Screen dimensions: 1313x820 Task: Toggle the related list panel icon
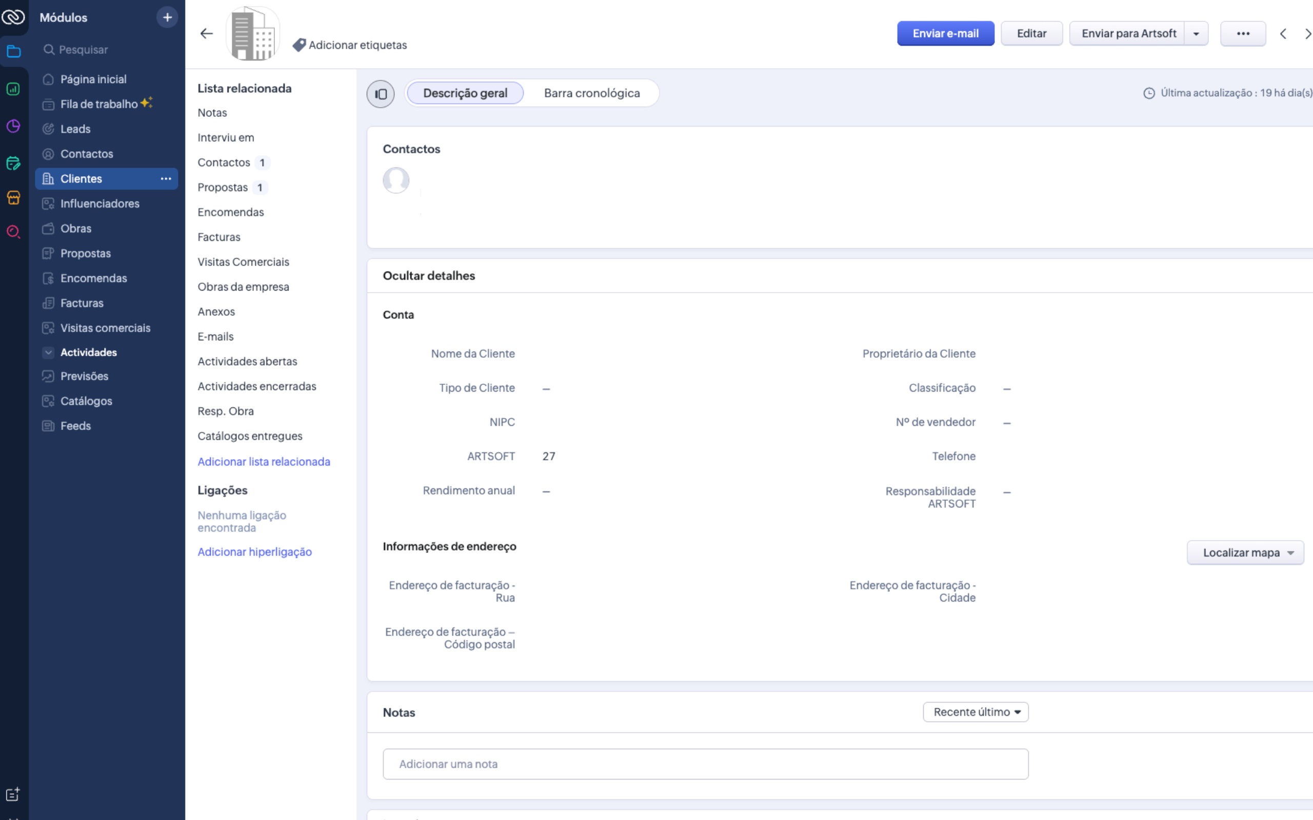click(x=381, y=94)
